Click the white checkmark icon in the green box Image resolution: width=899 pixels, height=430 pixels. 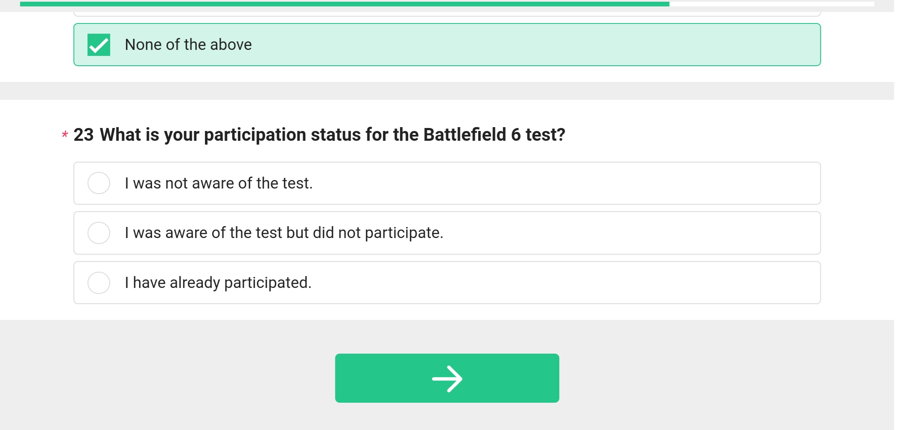pos(99,45)
